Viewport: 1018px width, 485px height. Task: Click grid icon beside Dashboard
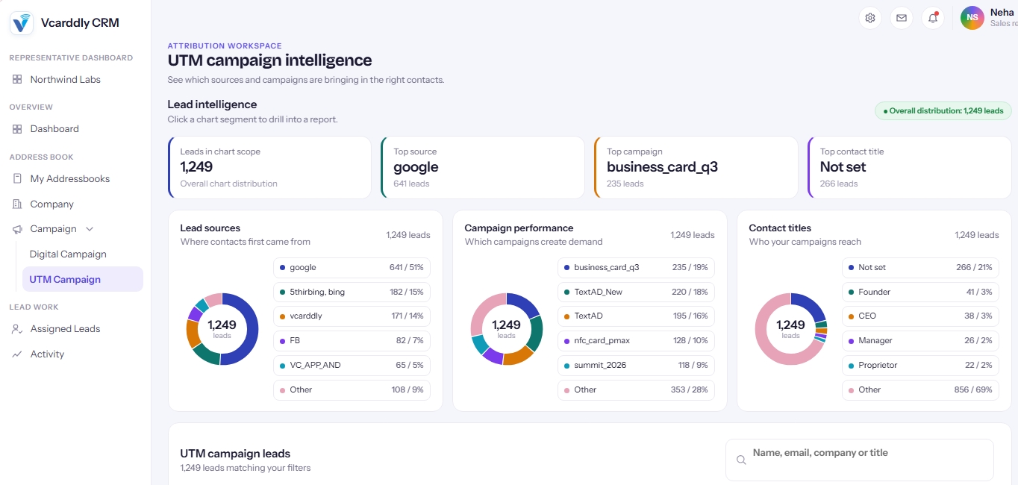17,129
